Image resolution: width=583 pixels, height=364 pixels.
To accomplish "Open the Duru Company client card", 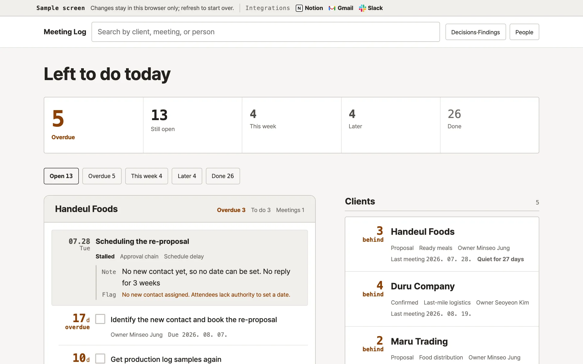I will (442, 299).
